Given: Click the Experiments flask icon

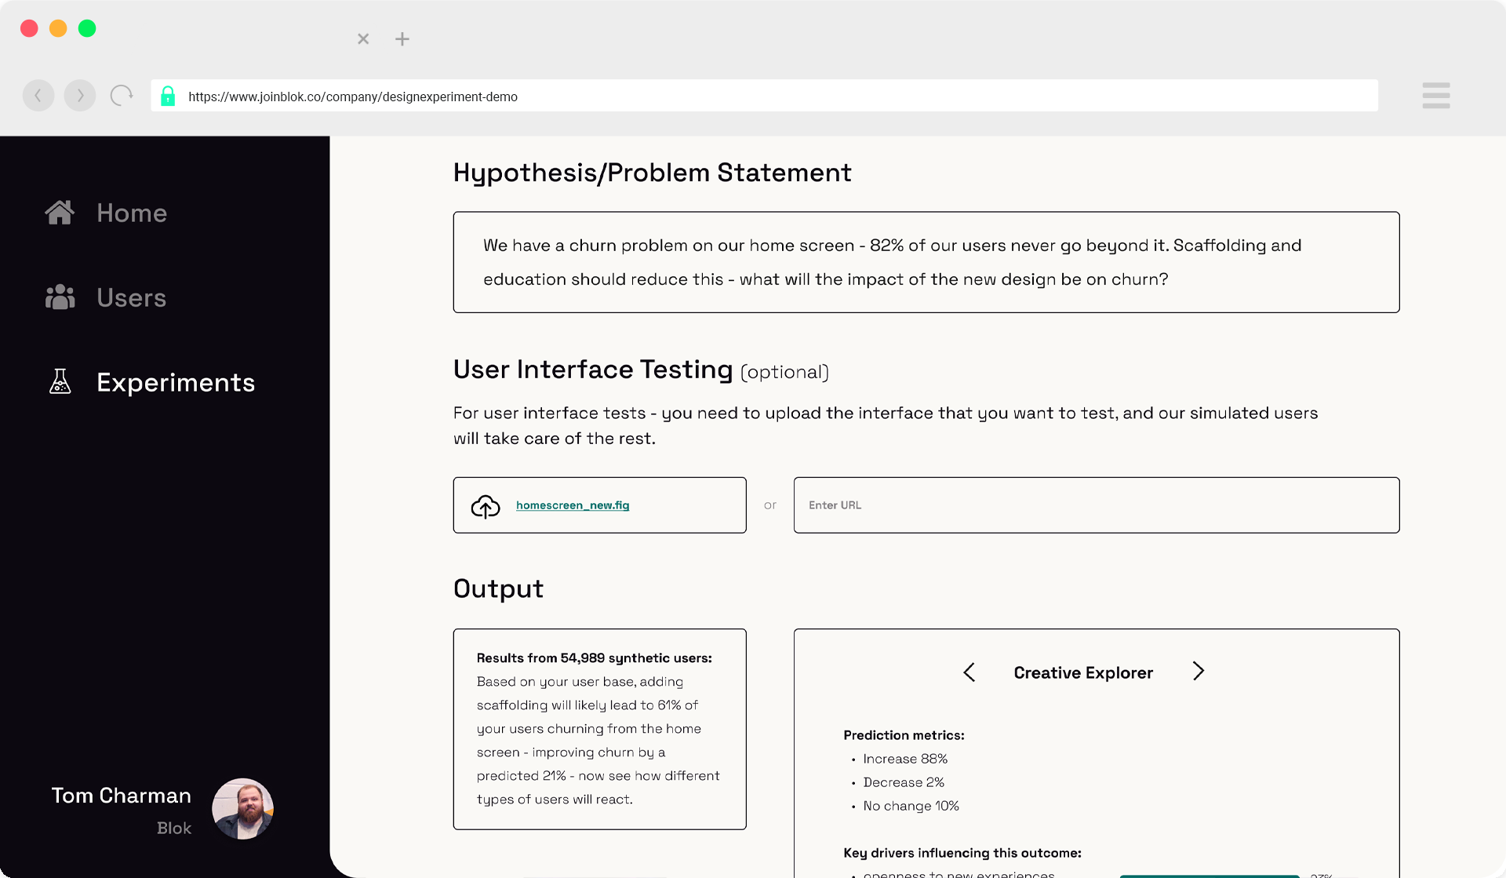Looking at the screenshot, I should pyautogui.click(x=60, y=382).
